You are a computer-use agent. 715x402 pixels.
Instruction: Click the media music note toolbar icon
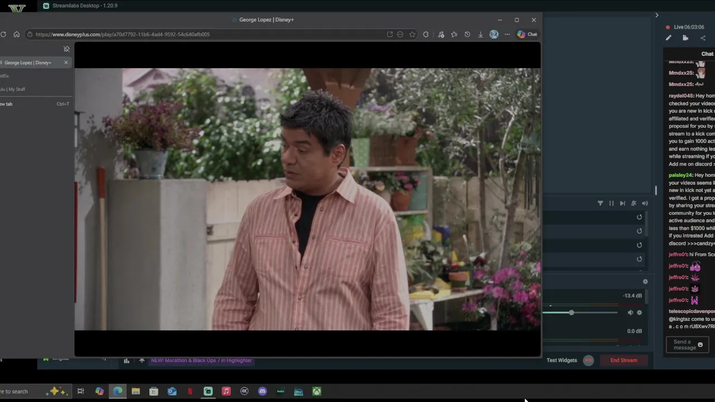point(441,34)
